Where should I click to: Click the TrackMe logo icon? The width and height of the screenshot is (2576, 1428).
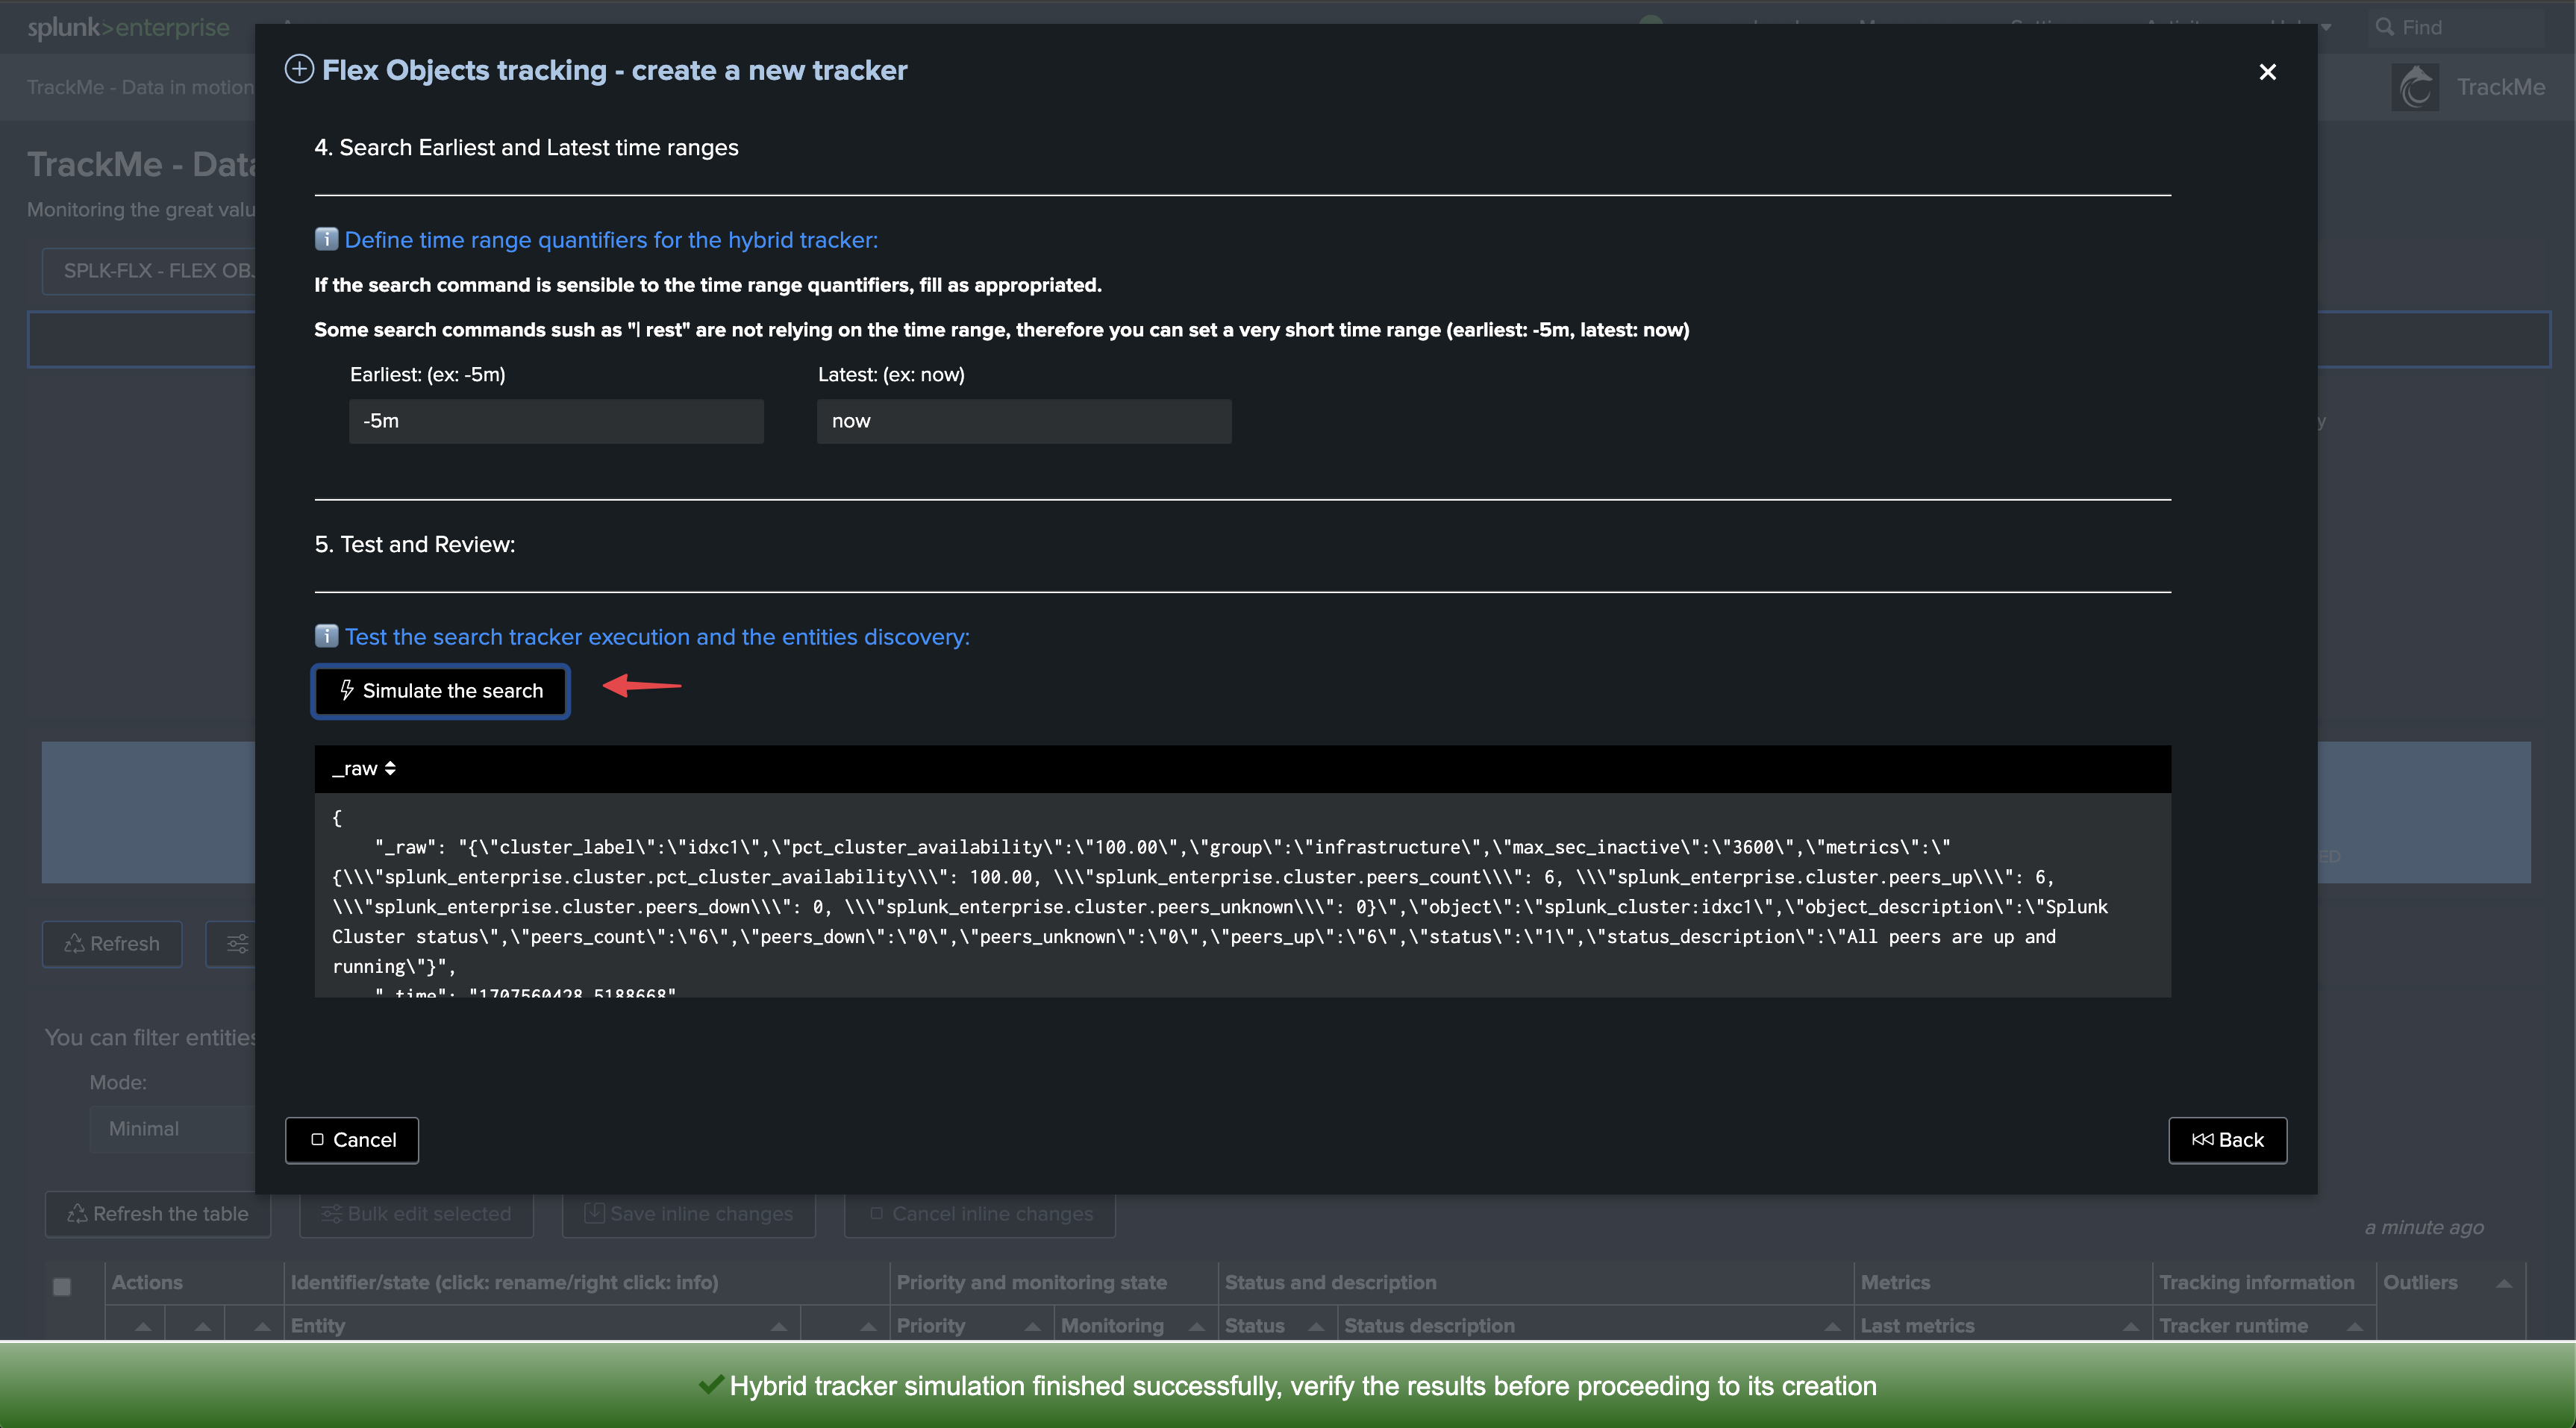point(2415,87)
